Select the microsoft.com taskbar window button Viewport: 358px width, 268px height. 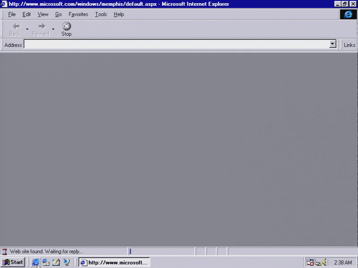tap(114, 262)
